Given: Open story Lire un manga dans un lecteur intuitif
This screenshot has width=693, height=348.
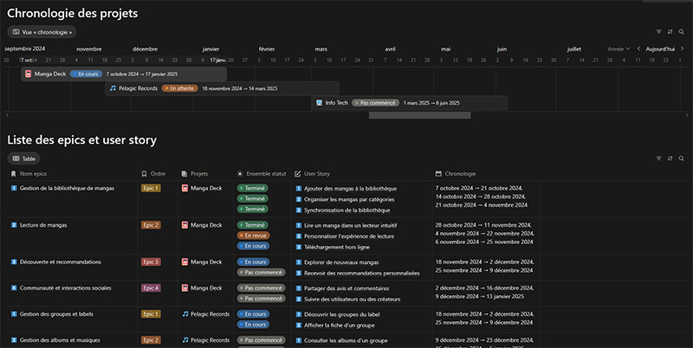Looking at the screenshot, I should [x=351, y=226].
